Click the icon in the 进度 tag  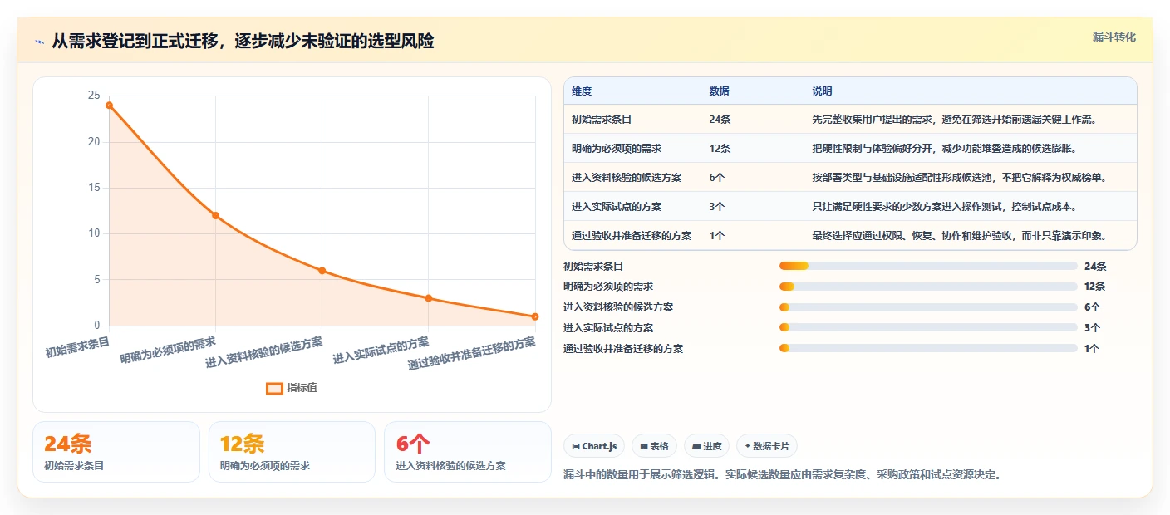pos(696,446)
